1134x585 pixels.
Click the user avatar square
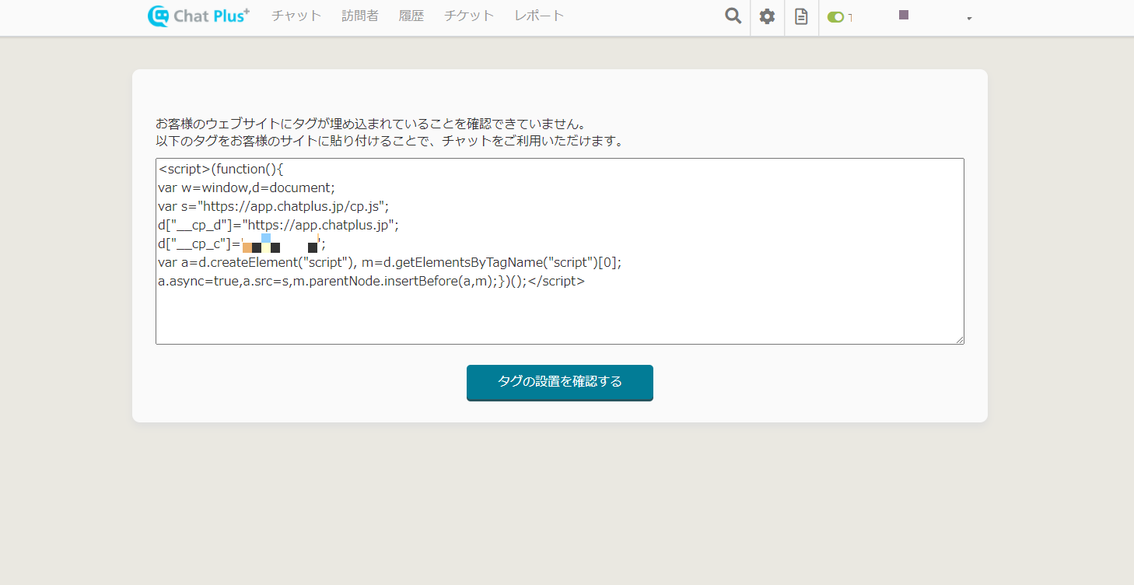click(904, 15)
